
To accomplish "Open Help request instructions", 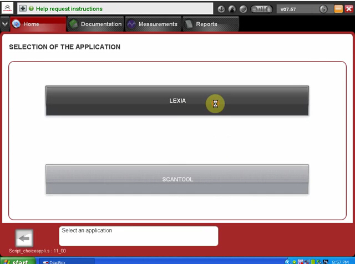I will coord(69,9).
